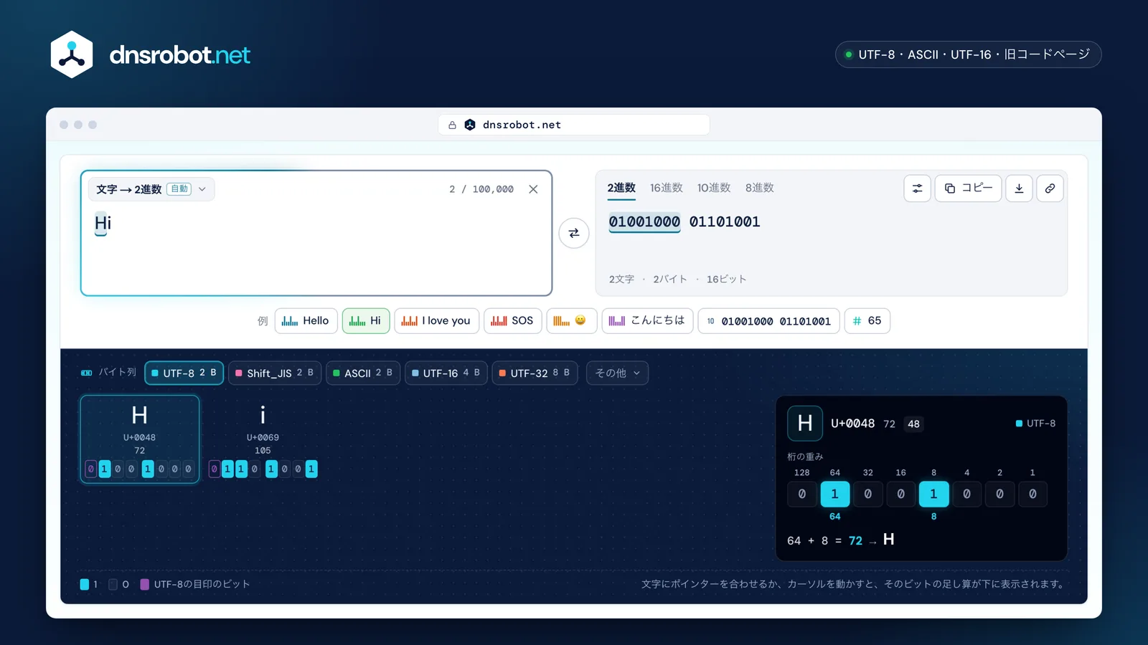Switch to the 8進数 tab
Viewport: 1148px width, 645px height.
759,188
